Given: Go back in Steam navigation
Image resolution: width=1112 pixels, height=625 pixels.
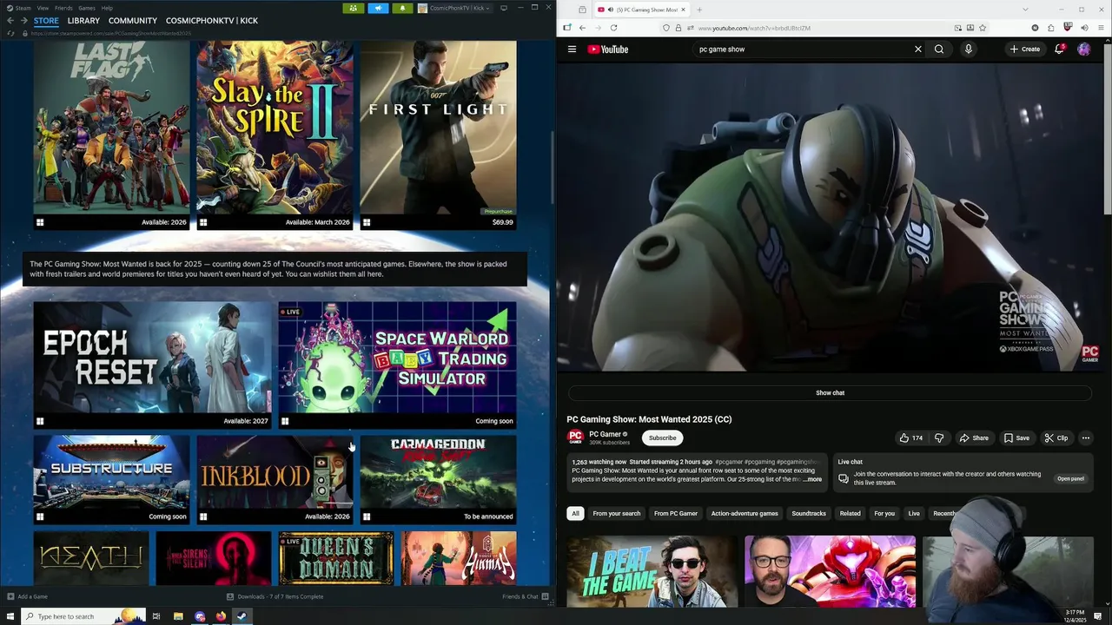Looking at the screenshot, I should click(10, 20).
